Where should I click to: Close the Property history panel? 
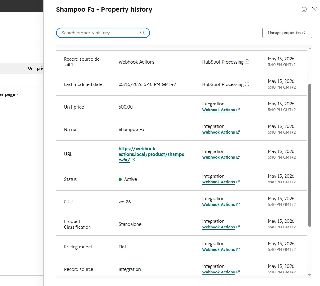[x=314, y=9]
